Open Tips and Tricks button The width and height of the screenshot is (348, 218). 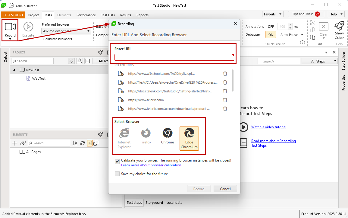click(x=306, y=14)
